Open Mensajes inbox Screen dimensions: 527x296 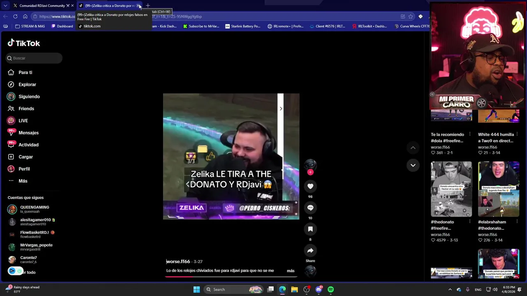[28, 133]
